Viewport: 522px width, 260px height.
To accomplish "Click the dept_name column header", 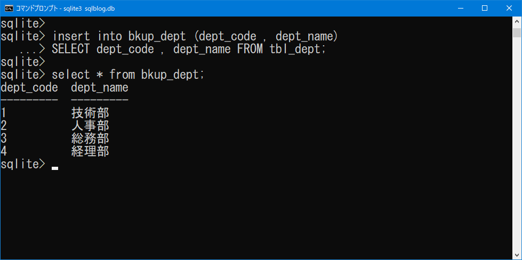I will pos(100,87).
